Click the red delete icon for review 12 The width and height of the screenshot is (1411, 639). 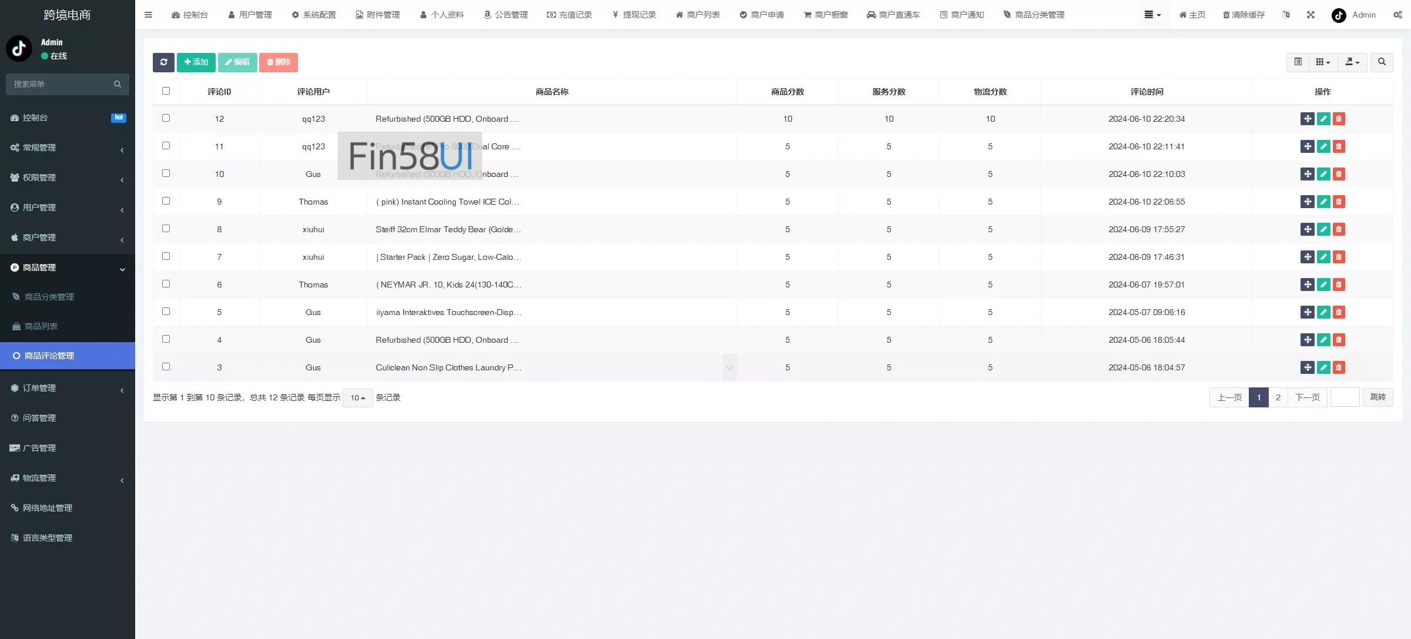point(1339,119)
